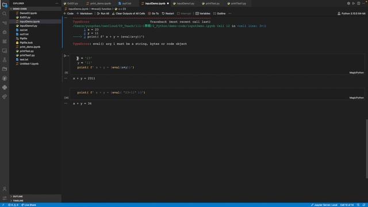Click Go To in the notebook toolbar

pos(154,14)
